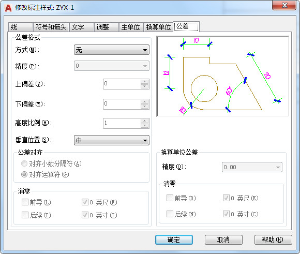The image size is (300, 254).
Task: Increase 高度比例 with the up spinner arrow
Action: click(x=144, y=121)
